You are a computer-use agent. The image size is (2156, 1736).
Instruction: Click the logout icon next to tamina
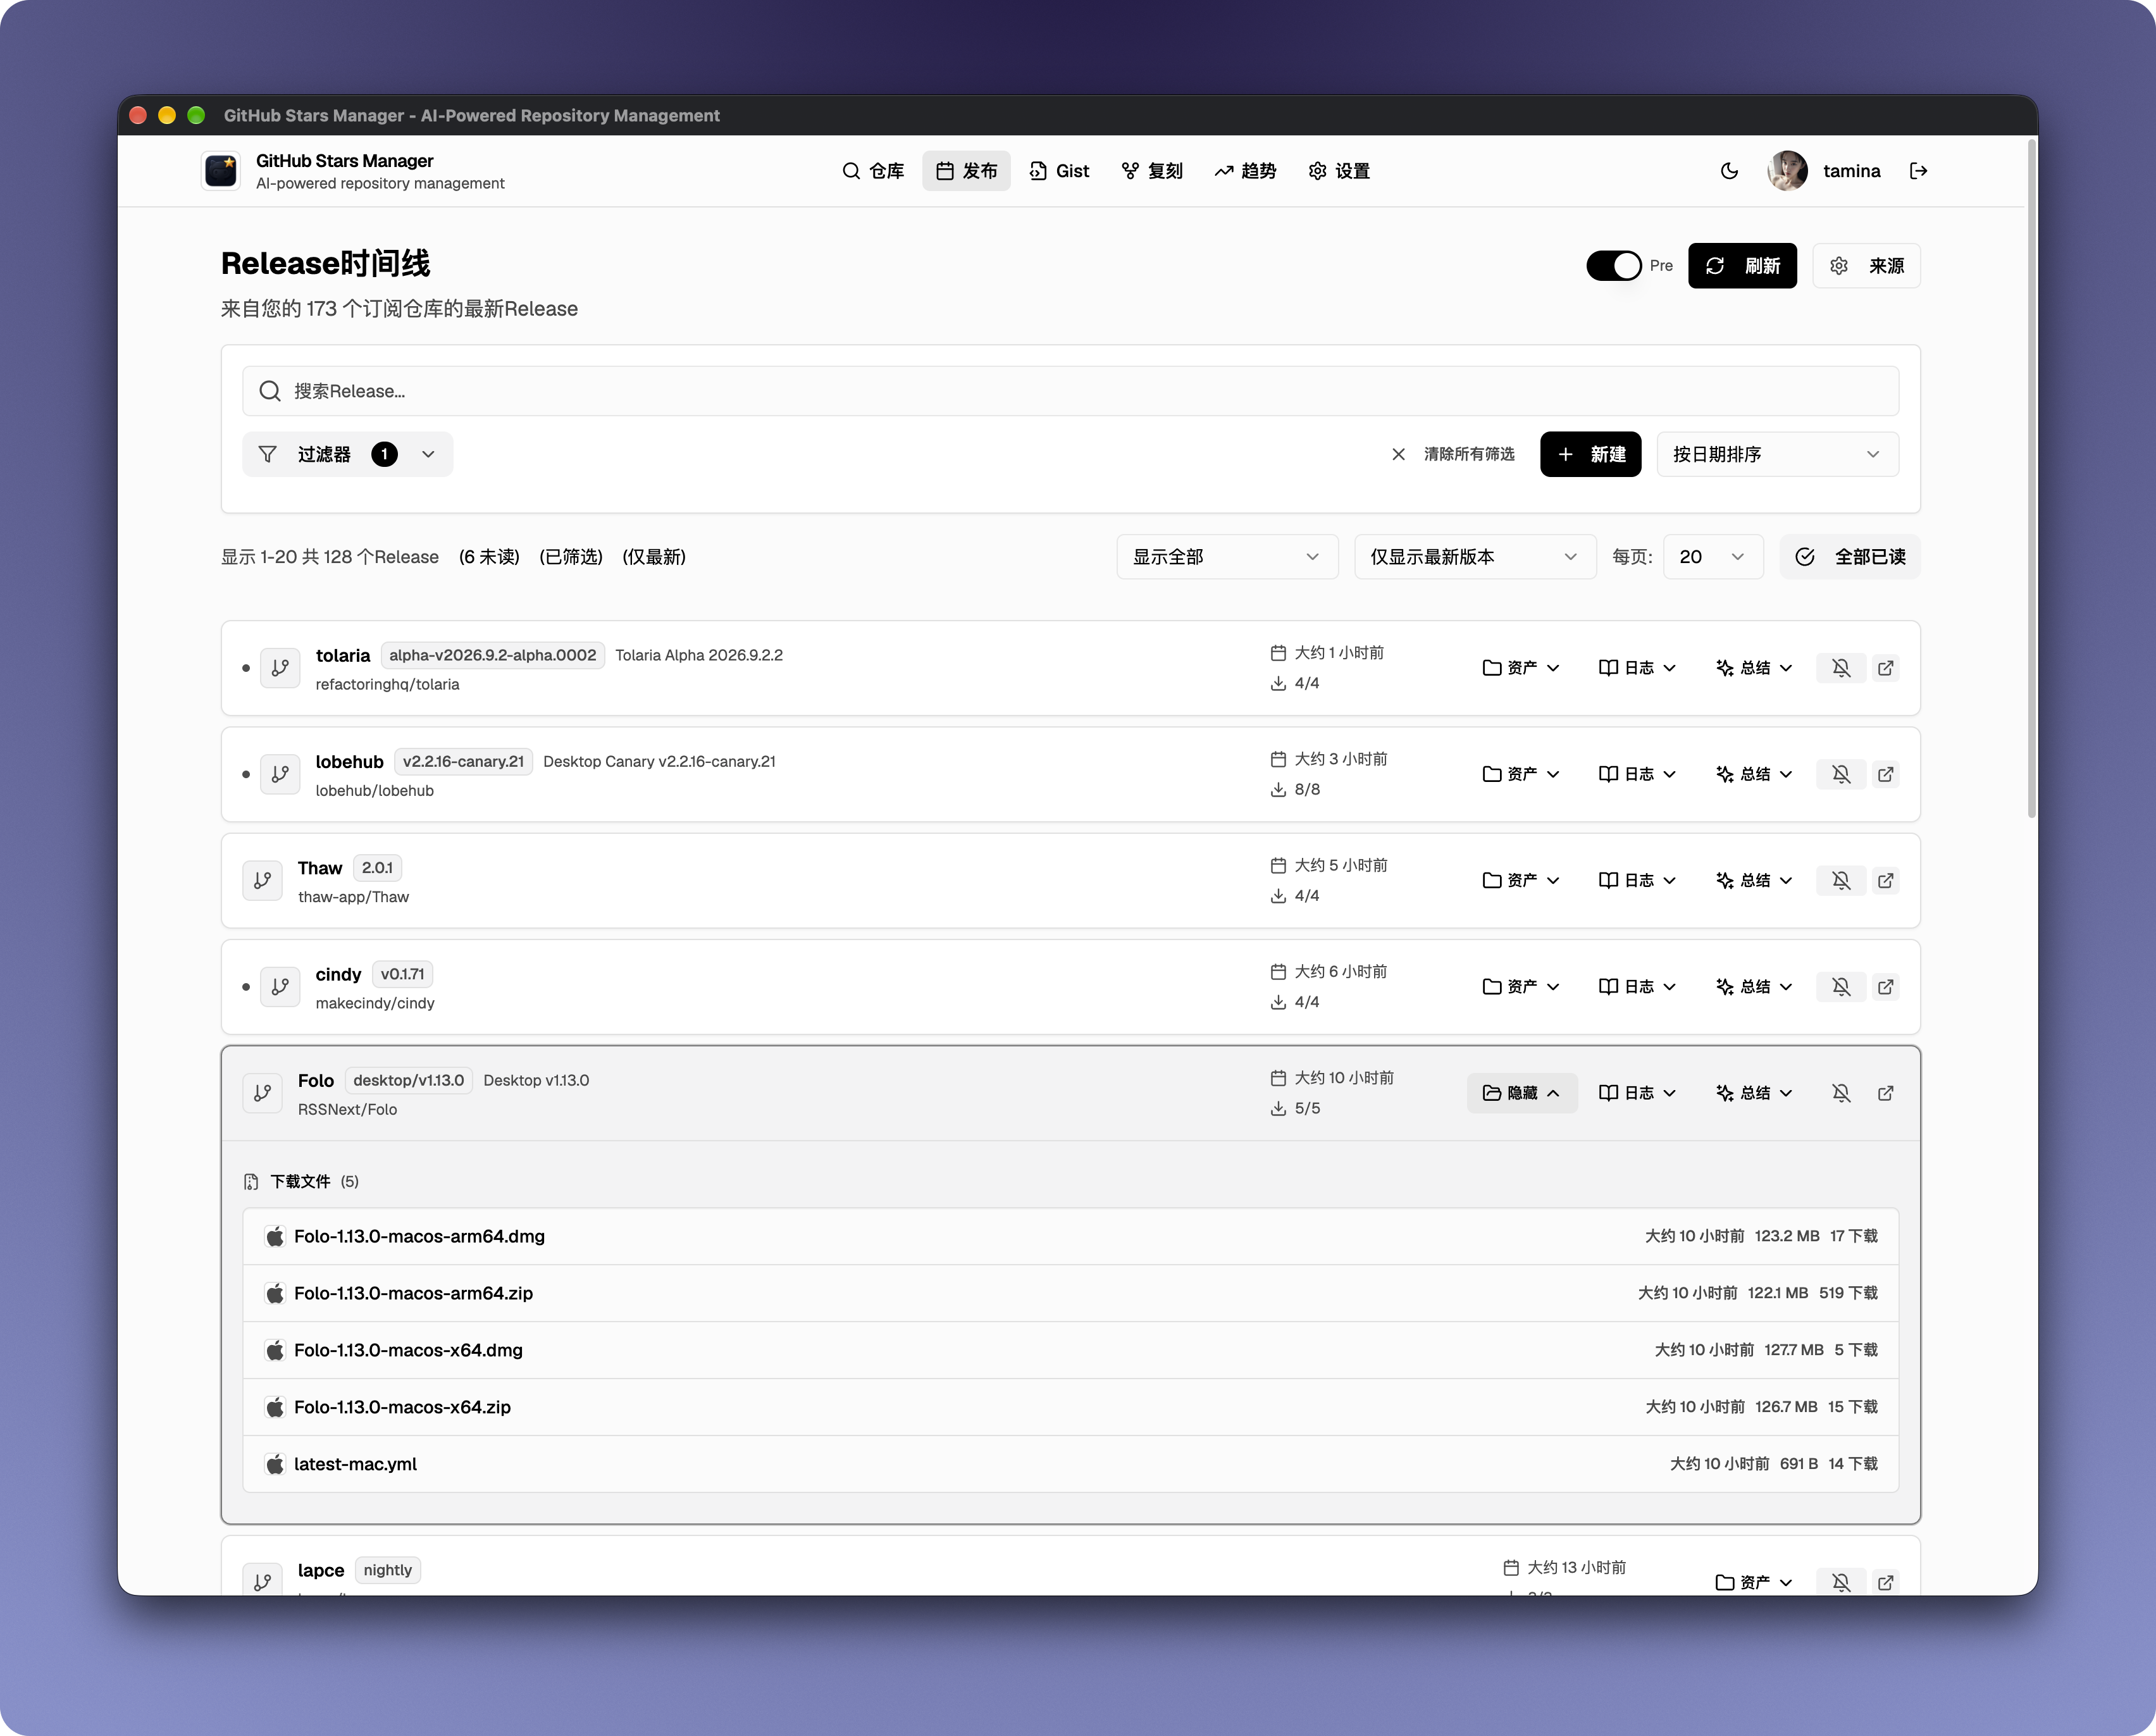1918,171
